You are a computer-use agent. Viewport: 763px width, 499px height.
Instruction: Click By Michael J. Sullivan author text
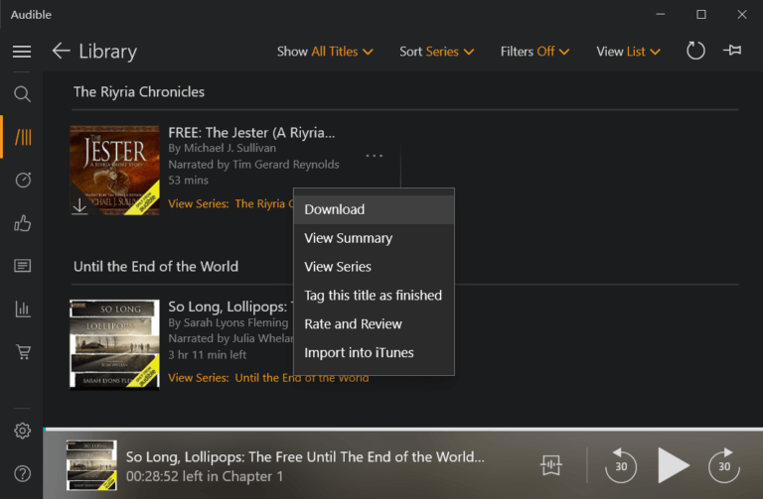tap(222, 148)
